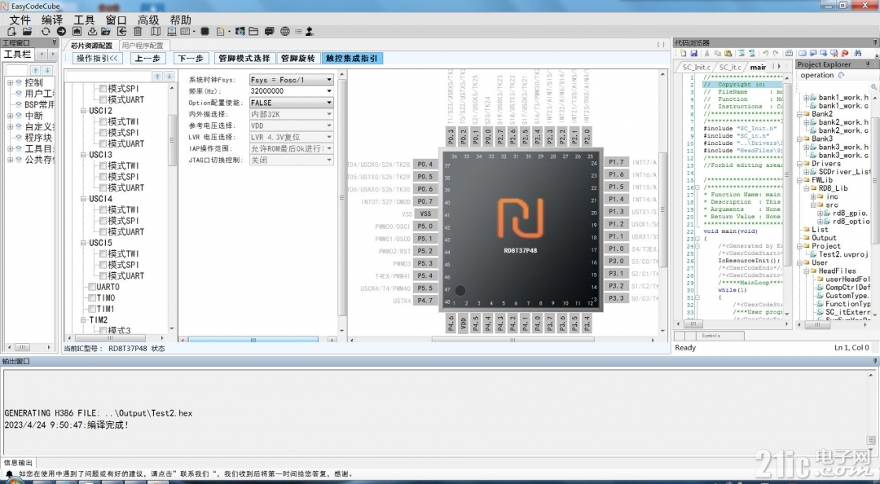Collapse the USCI3 tree node
The image size is (880, 484).
coord(84,155)
